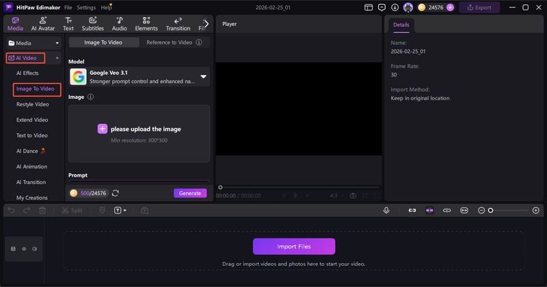Select AI Animation in the sidebar

pos(31,166)
